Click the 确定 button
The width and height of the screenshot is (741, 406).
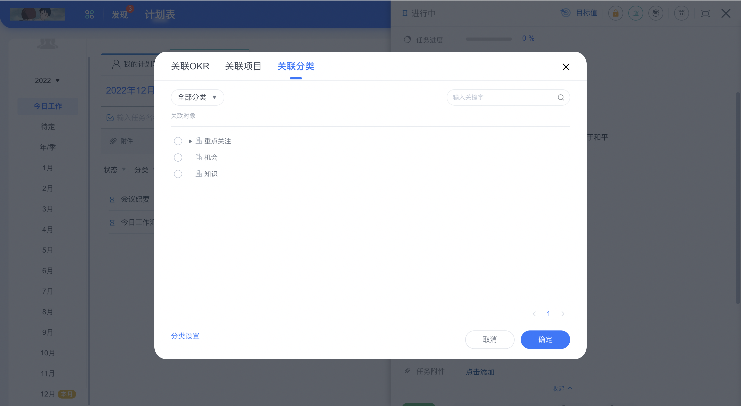545,340
